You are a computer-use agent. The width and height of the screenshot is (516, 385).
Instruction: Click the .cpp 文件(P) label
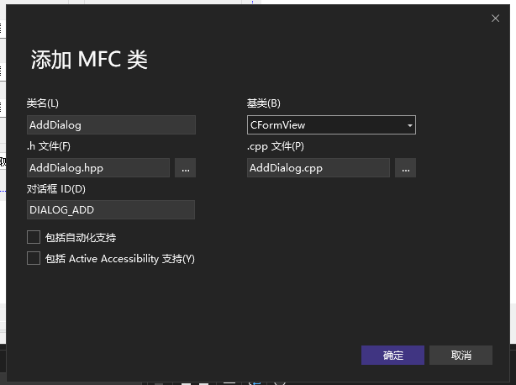276,146
